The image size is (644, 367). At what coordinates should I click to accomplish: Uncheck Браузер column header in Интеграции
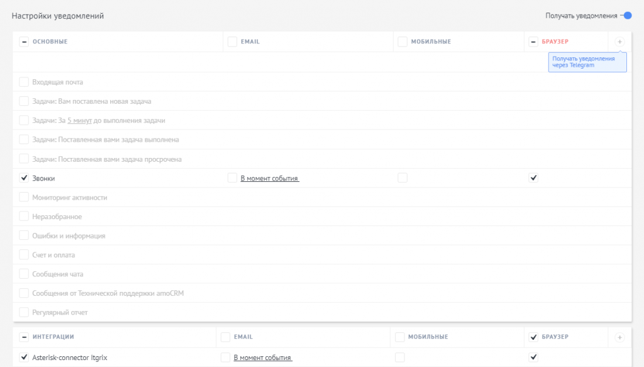coord(533,337)
